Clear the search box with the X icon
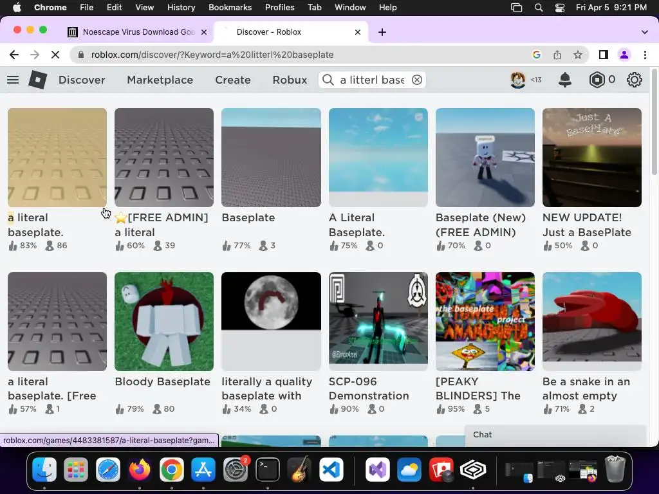 (416, 80)
